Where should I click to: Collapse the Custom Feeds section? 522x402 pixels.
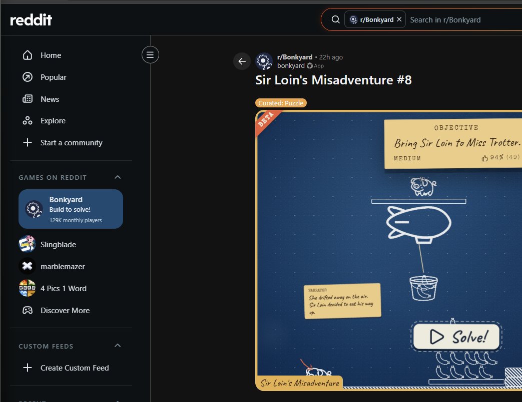(118, 346)
